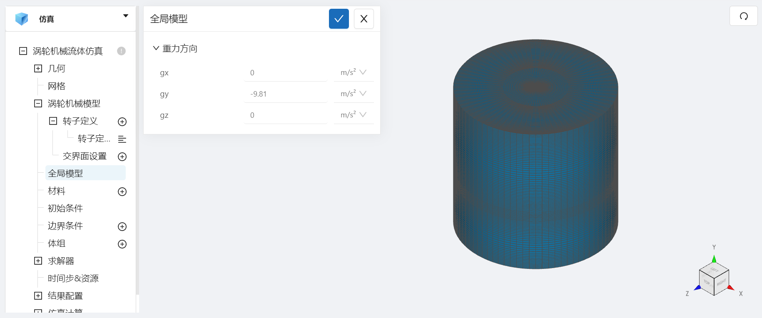The image size is (762, 318).
Task: Click the gx value input field
Action: point(286,73)
